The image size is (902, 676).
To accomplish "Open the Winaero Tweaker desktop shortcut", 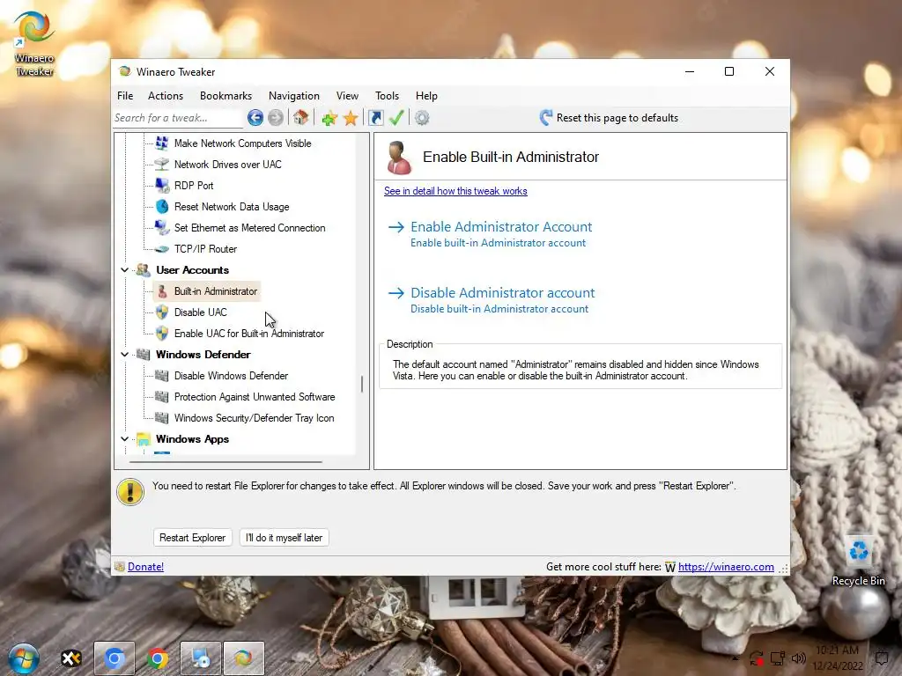I will coord(34,44).
